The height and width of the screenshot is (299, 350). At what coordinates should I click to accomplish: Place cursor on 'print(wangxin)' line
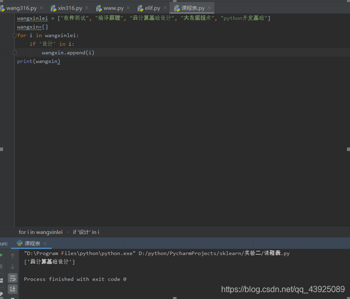pos(39,61)
